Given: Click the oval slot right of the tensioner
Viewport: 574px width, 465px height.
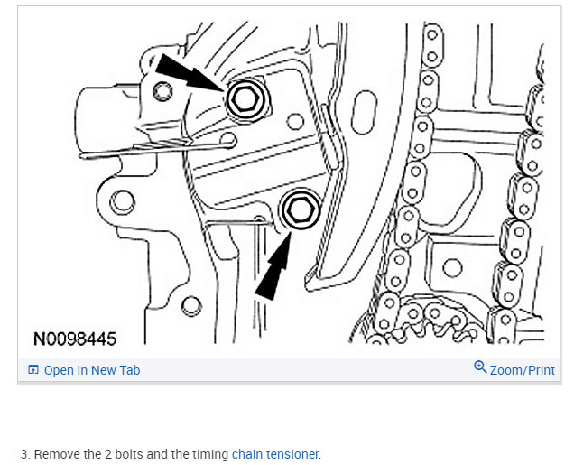Looking at the screenshot, I should tap(364, 112).
